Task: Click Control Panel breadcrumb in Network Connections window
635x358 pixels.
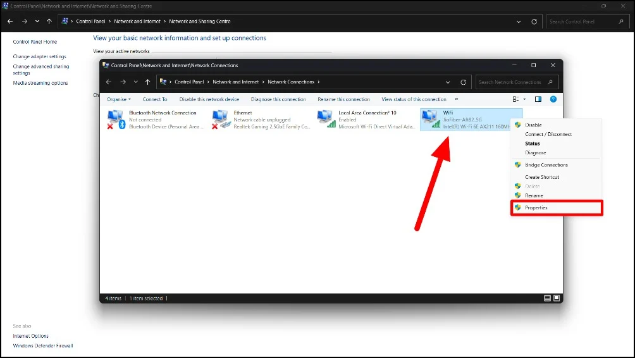Action: pos(189,82)
